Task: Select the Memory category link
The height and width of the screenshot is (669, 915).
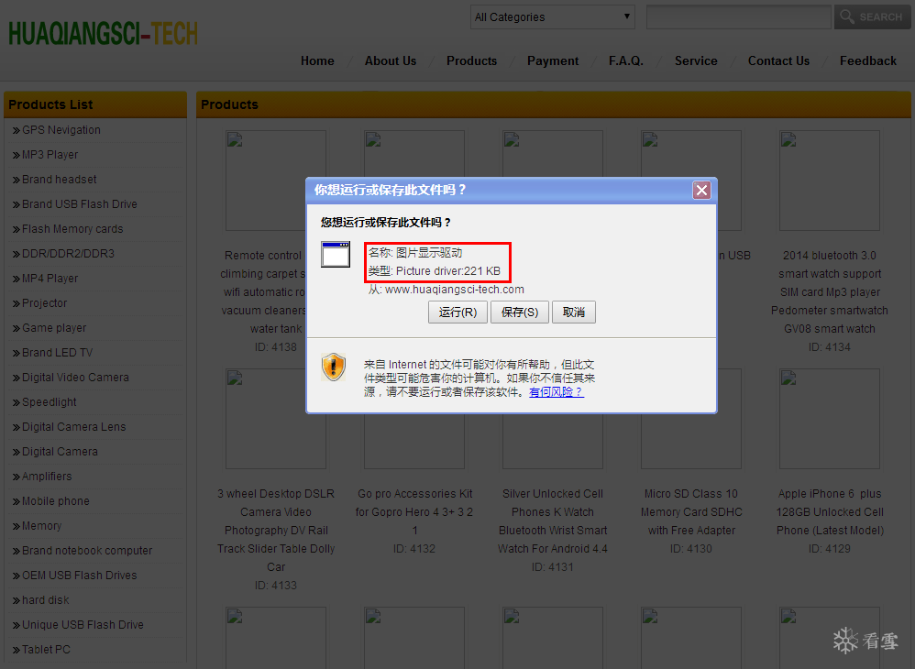Action: click(x=41, y=525)
